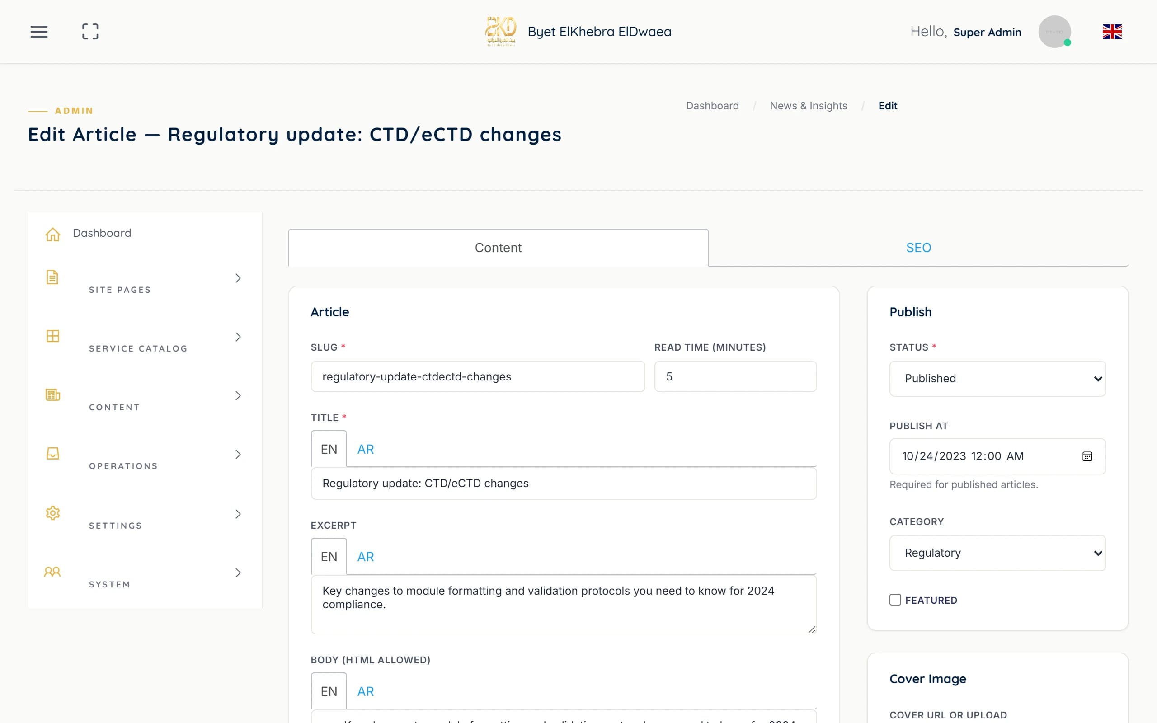The image size is (1157, 723).
Task: Select the Body EN tab
Action: [x=329, y=691]
